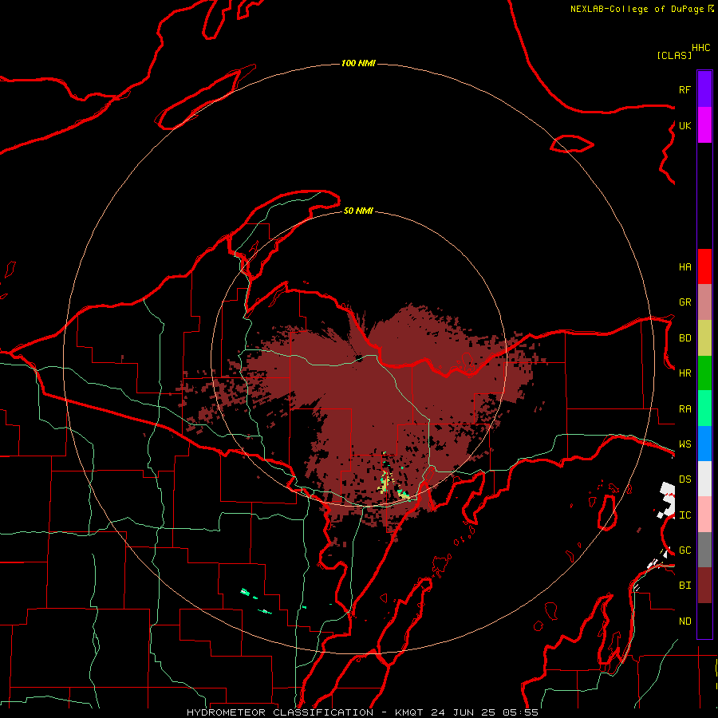Click the UK legend label
Image resolution: width=718 pixels, height=718 pixels.
pos(684,125)
